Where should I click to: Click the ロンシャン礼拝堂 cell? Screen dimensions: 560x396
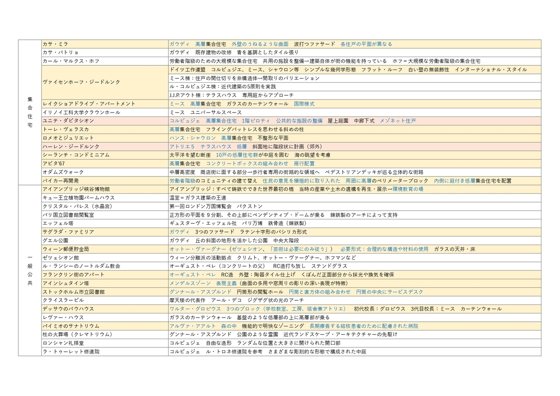pos(105,343)
